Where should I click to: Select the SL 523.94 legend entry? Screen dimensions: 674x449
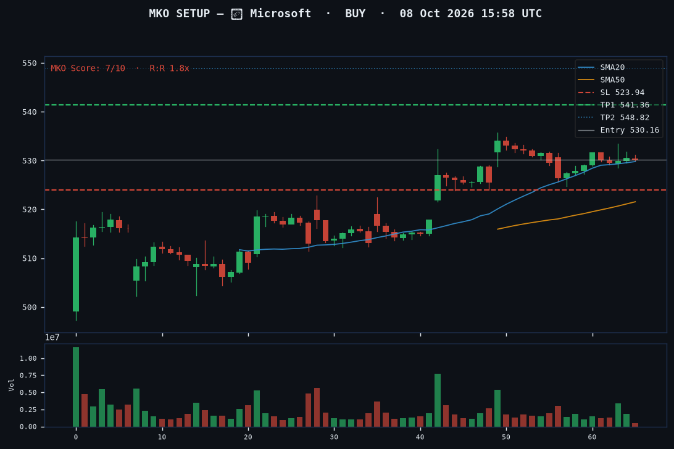(x=611, y=93)
